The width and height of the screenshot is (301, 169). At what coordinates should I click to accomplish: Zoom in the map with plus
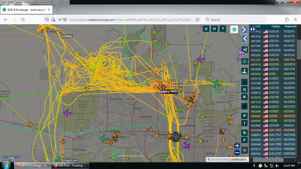(x=237, y=146)
